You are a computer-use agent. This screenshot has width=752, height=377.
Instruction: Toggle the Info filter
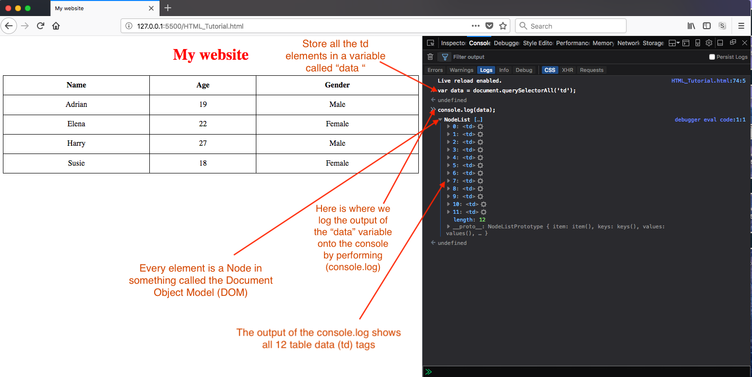click(x=504, y=70)
